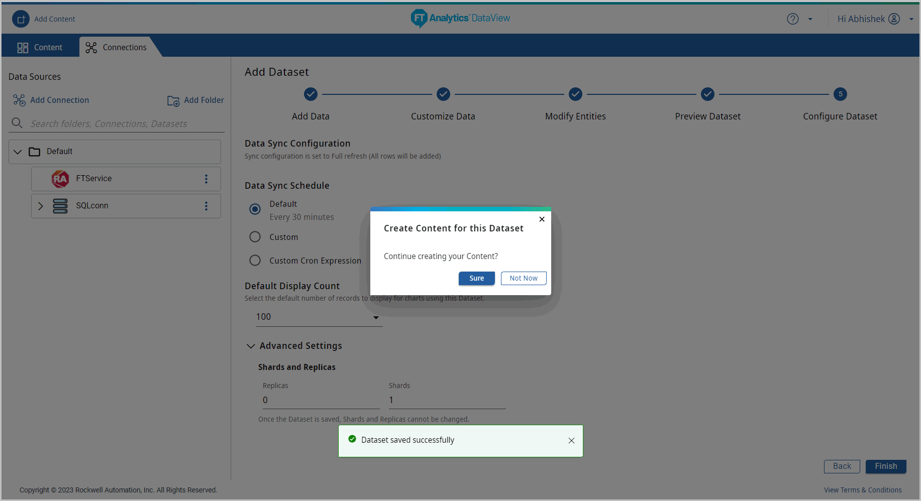
Task: Dismiss the Dataset saved successfully notification
Action: pos(571,441)
